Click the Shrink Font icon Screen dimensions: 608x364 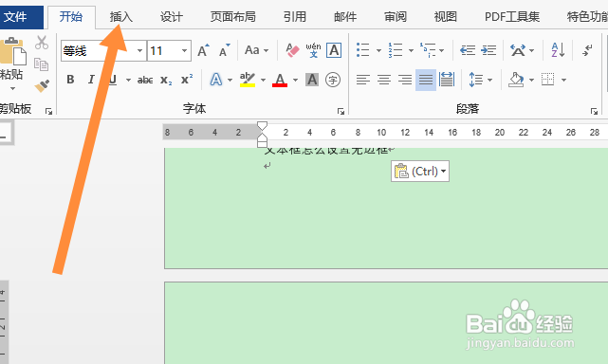225,50
